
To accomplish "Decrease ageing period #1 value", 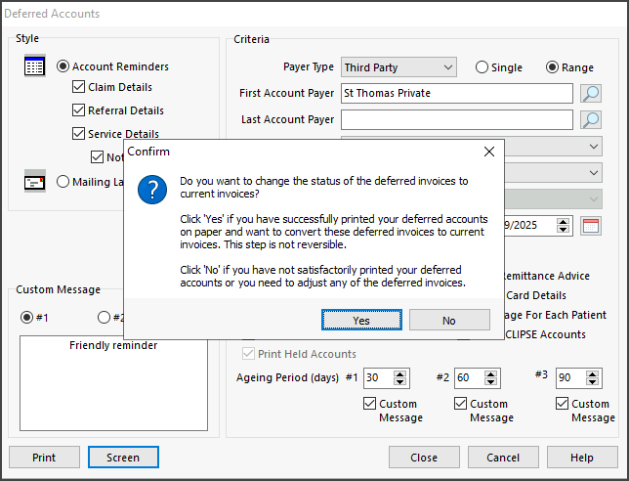I will click(399, 382).
